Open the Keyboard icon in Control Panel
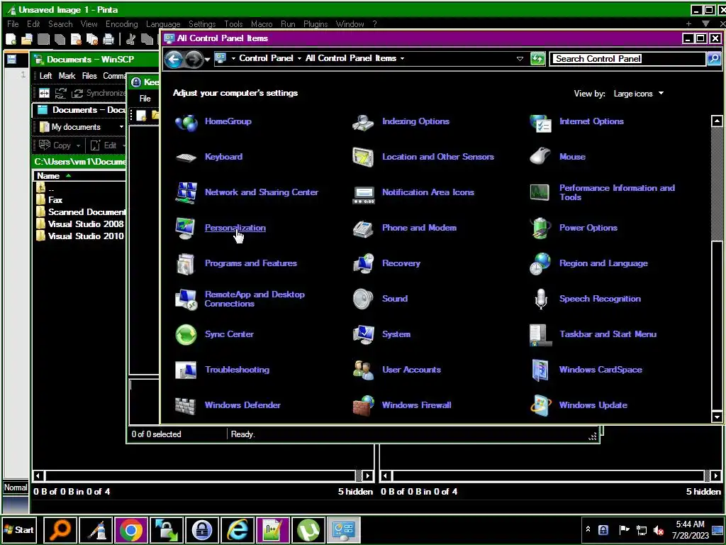The height and width of the screenshot is (545, 726). coord(186,158)
